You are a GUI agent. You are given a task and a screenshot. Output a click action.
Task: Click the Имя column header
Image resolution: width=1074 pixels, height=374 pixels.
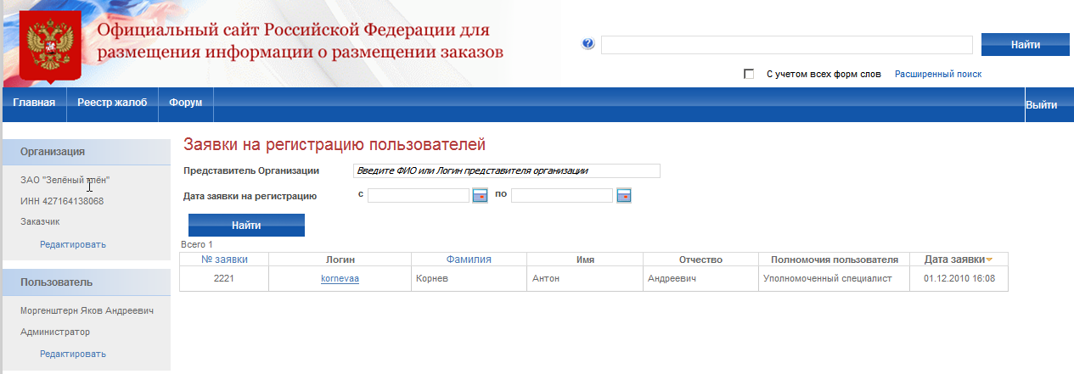(584, 260)
